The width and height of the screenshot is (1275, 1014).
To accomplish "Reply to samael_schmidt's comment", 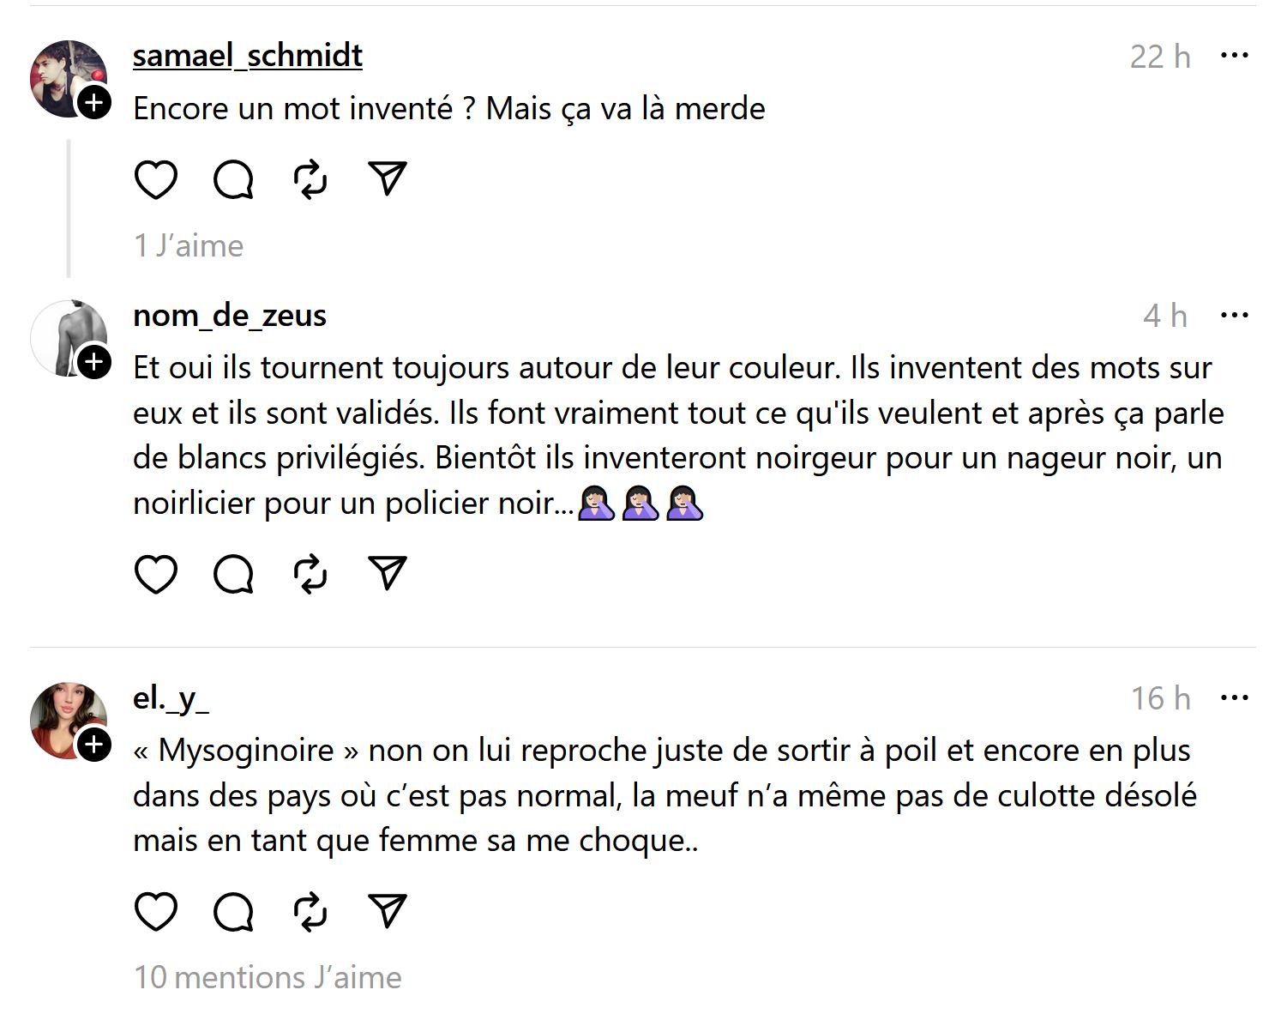I will [x=233, y=180].
